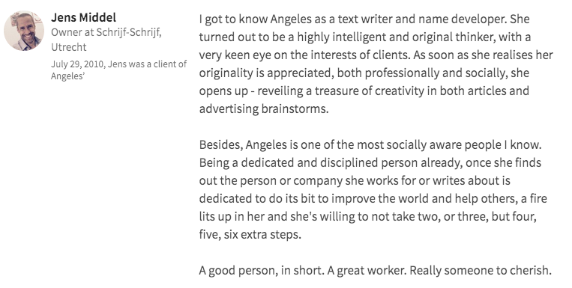Select the line starting 'dedicated to do its bit'
Image resolution: width=572 pixels, height=288 pixels.
[x=373, y=198]
